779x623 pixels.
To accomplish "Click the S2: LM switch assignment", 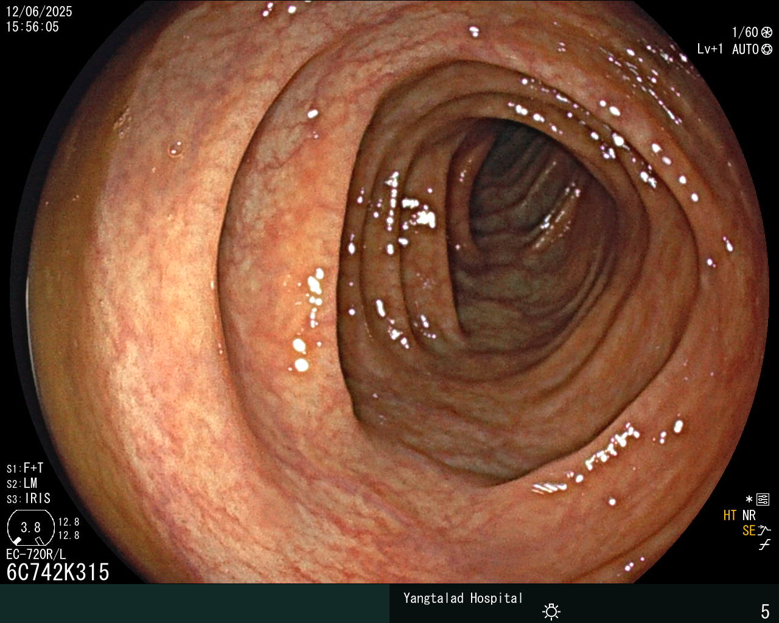I will pos(22,483).
